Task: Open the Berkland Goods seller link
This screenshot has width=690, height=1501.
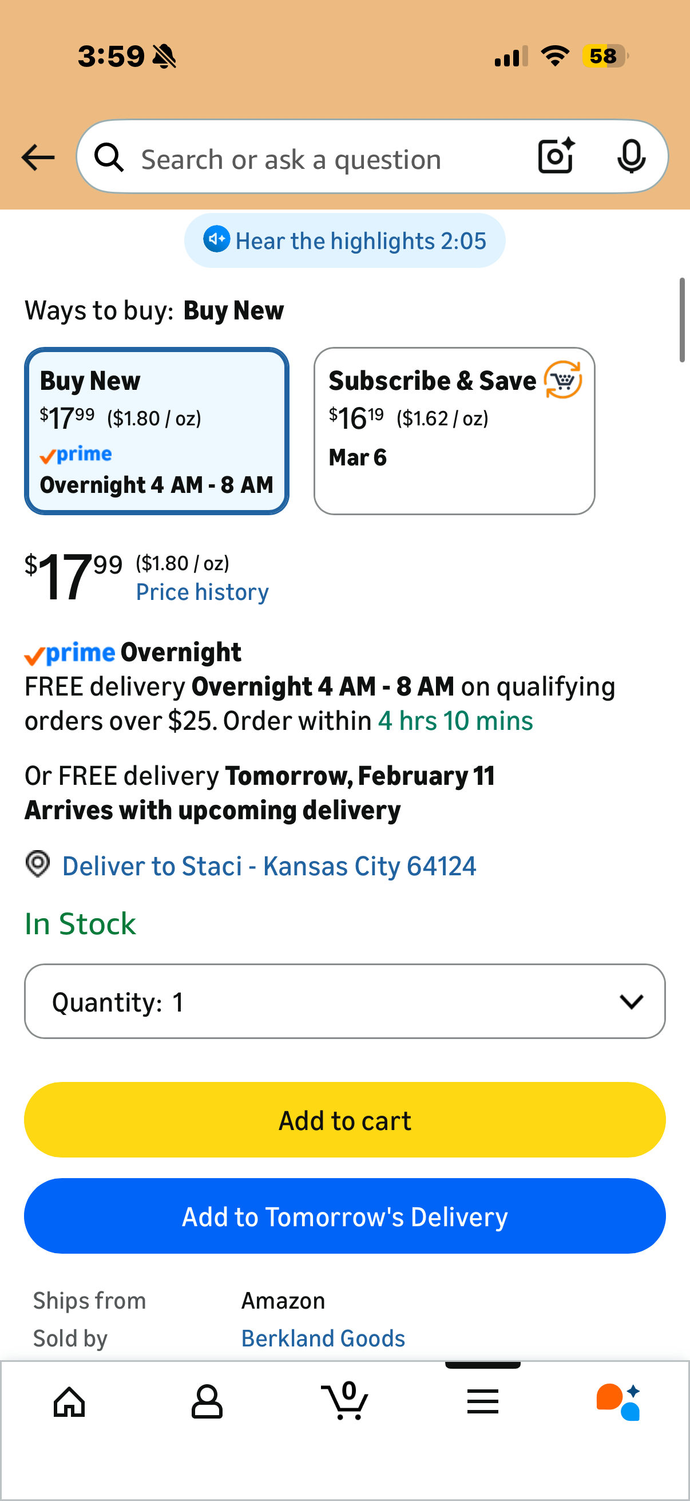Action: (x=323, y=1338)
